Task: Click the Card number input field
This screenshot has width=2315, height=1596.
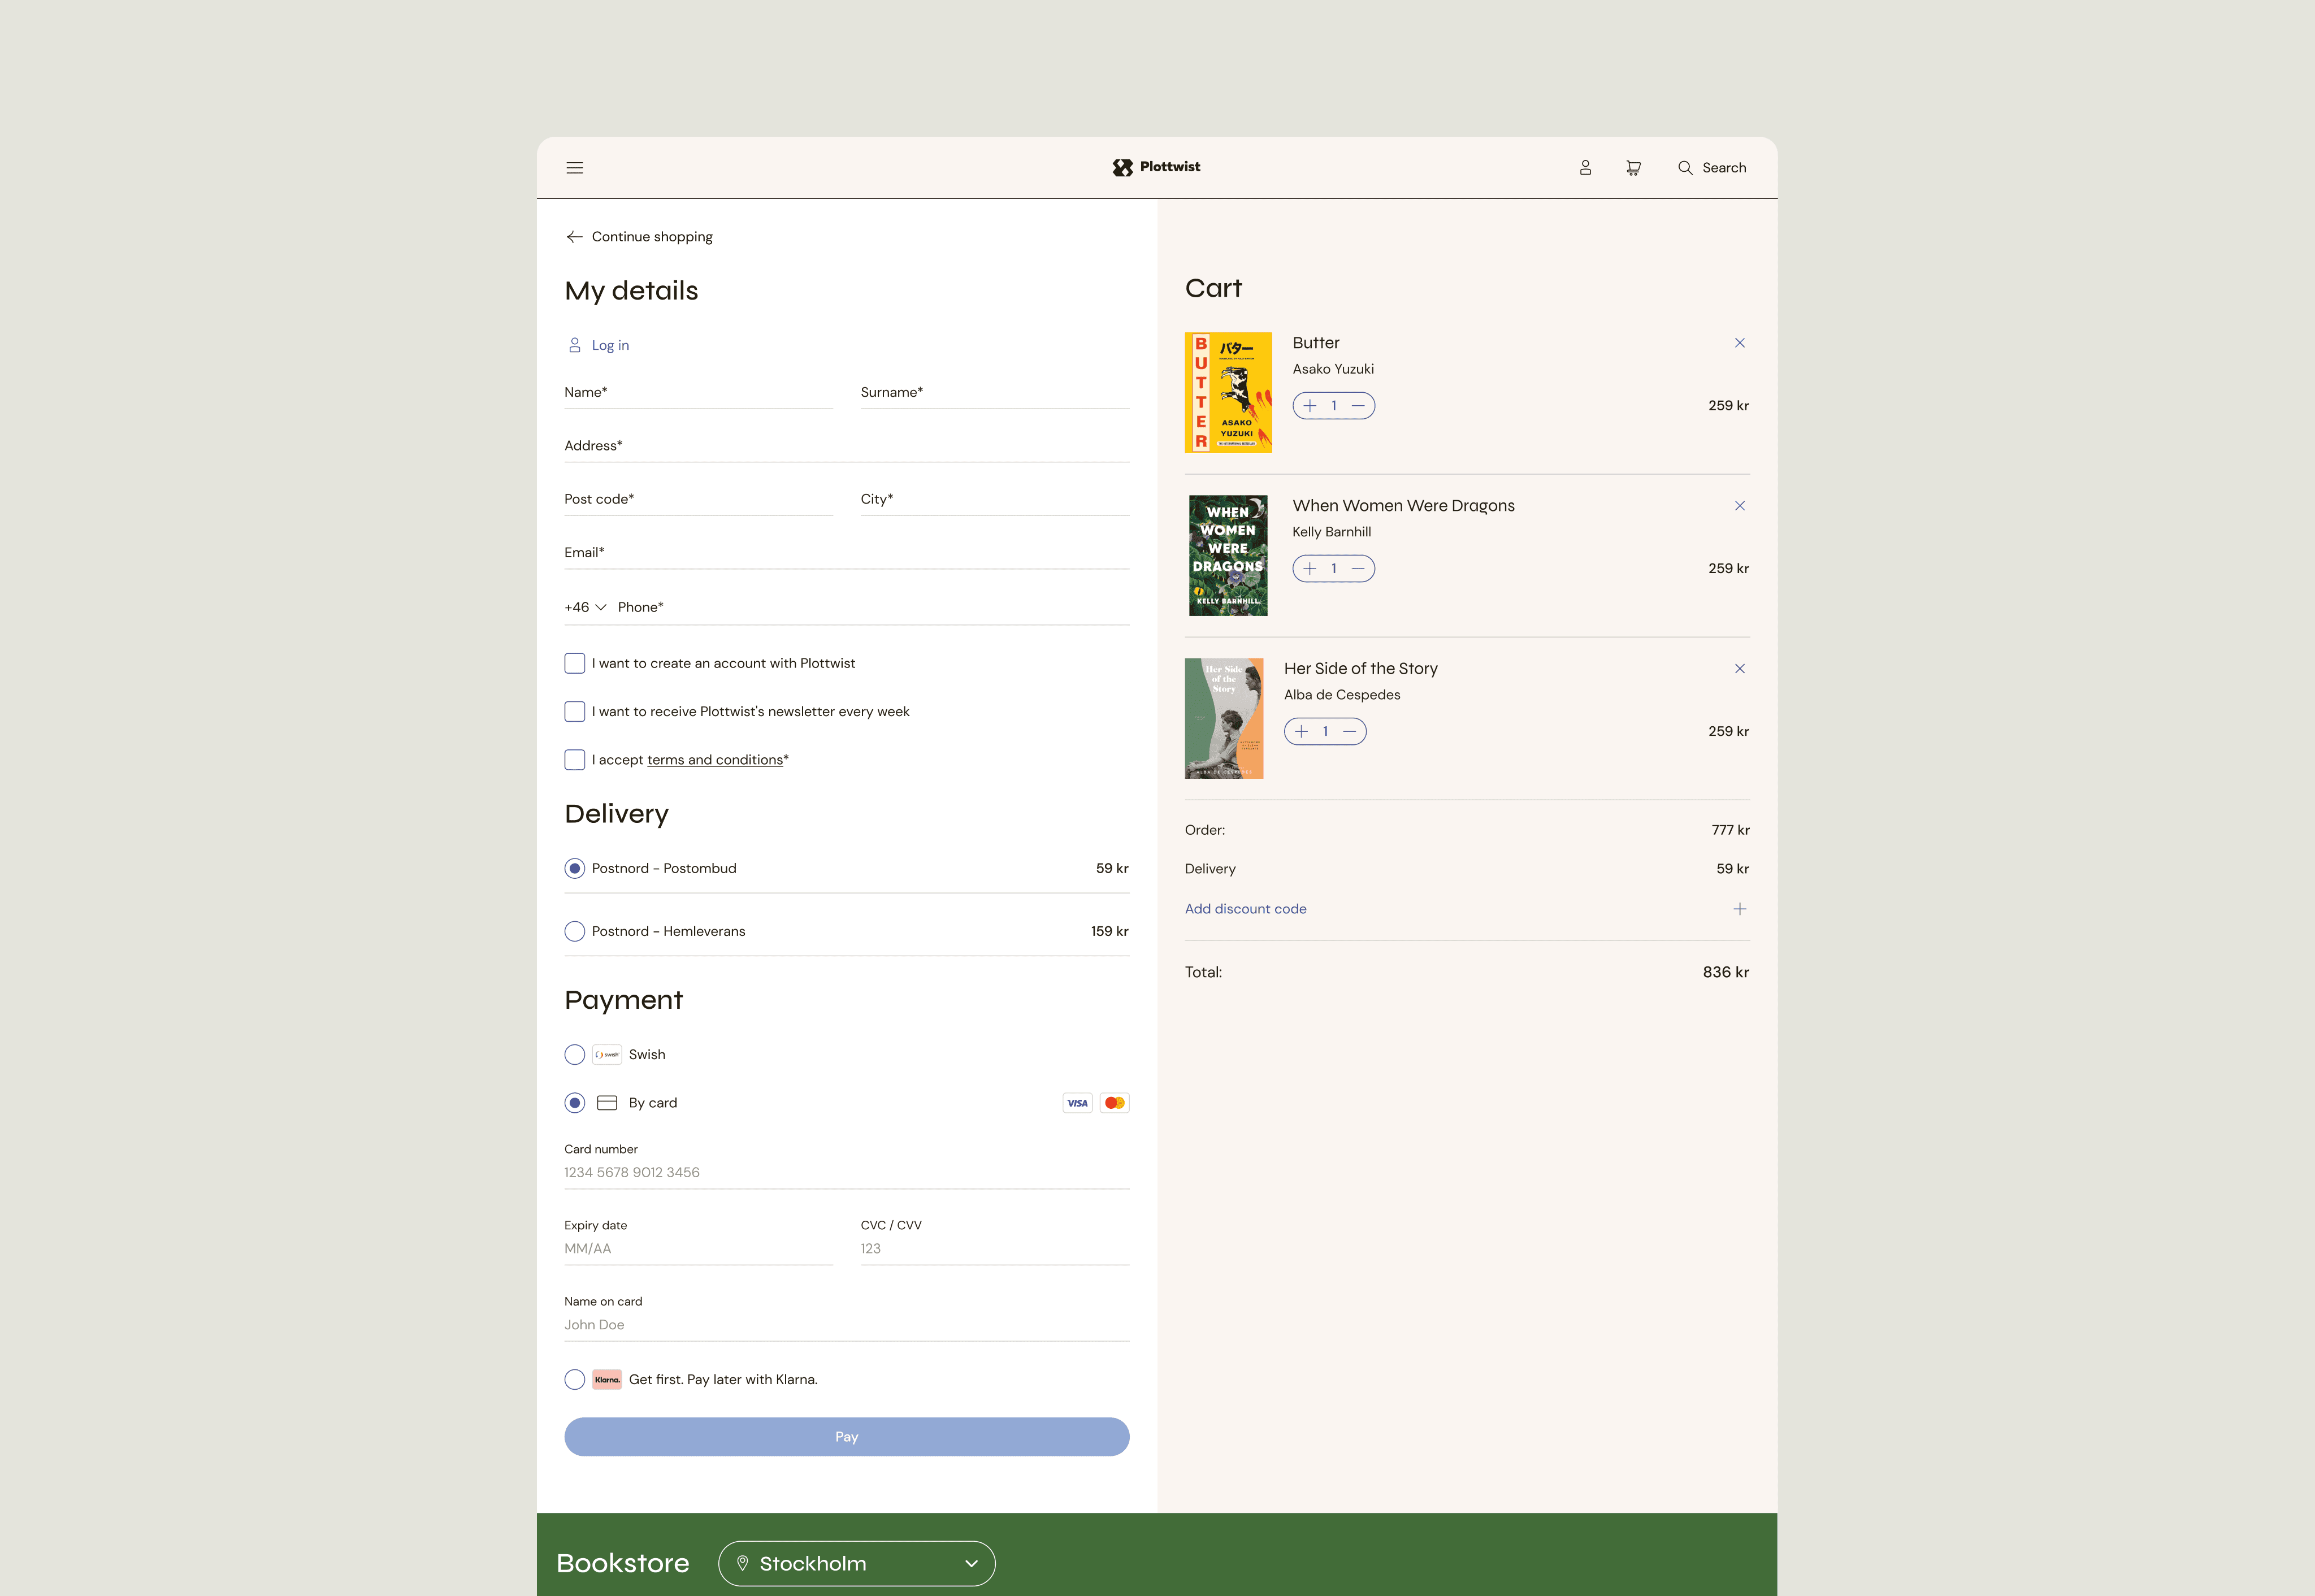Action: tap(846, 1172)
